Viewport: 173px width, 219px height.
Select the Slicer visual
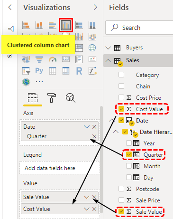coord(26,71)
